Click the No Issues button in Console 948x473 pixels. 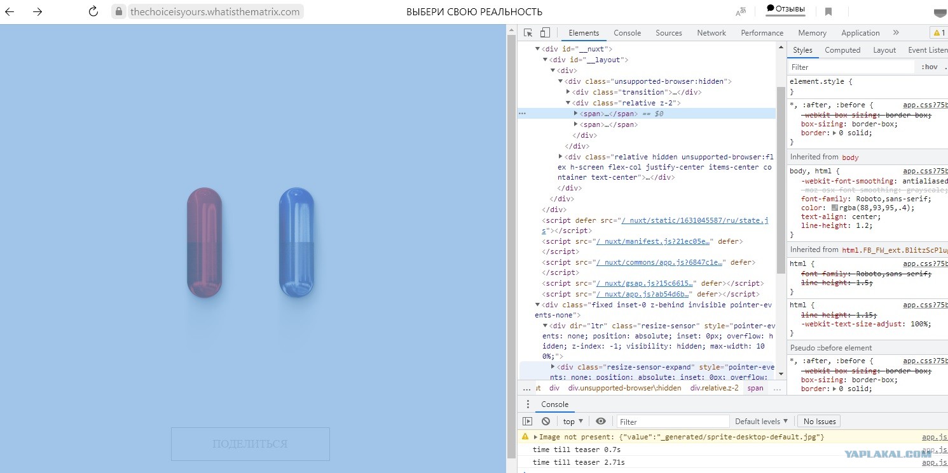[x=820, y=421]
